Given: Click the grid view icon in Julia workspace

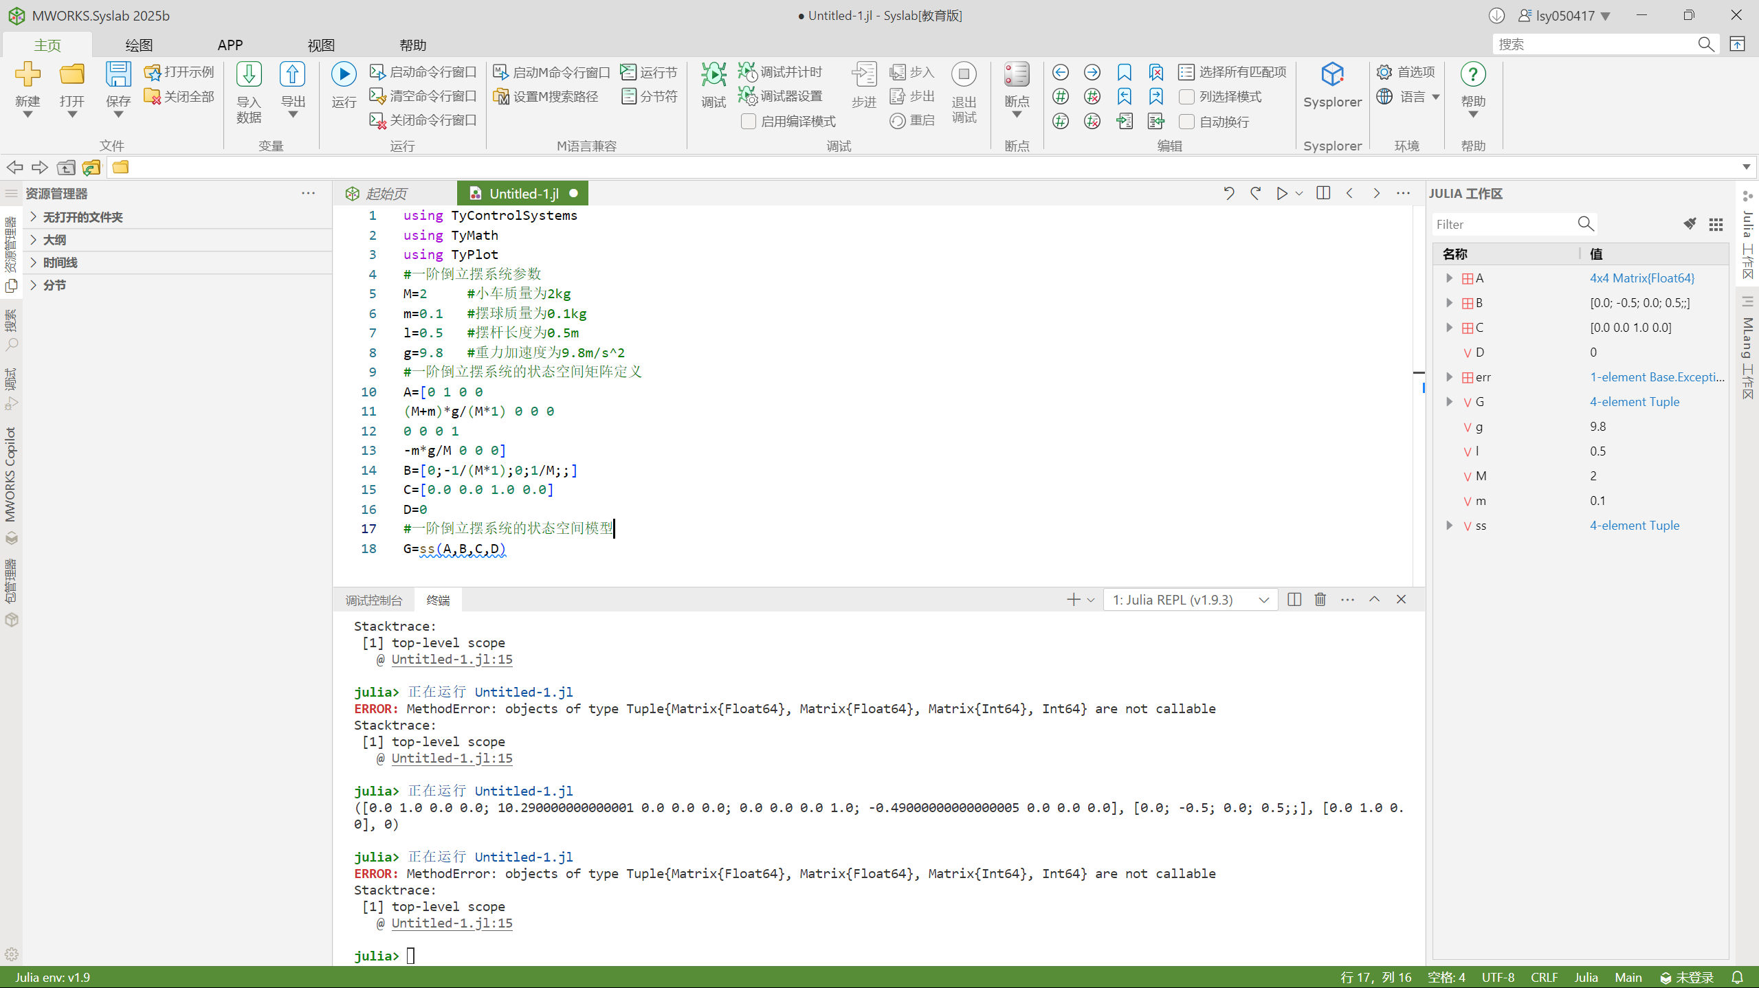Looking at the screenshot, I should pyautogui.click(x=1716, y=225).
